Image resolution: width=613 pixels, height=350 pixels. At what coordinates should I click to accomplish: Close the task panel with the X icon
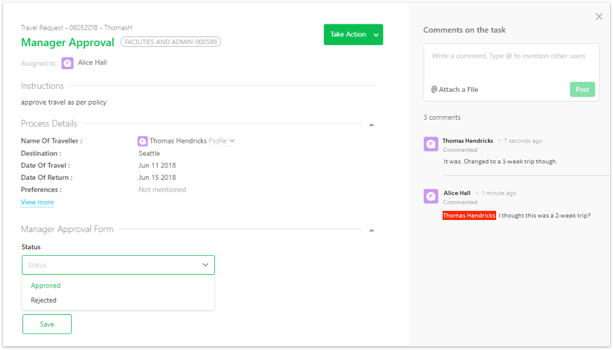tap(599, 16)
